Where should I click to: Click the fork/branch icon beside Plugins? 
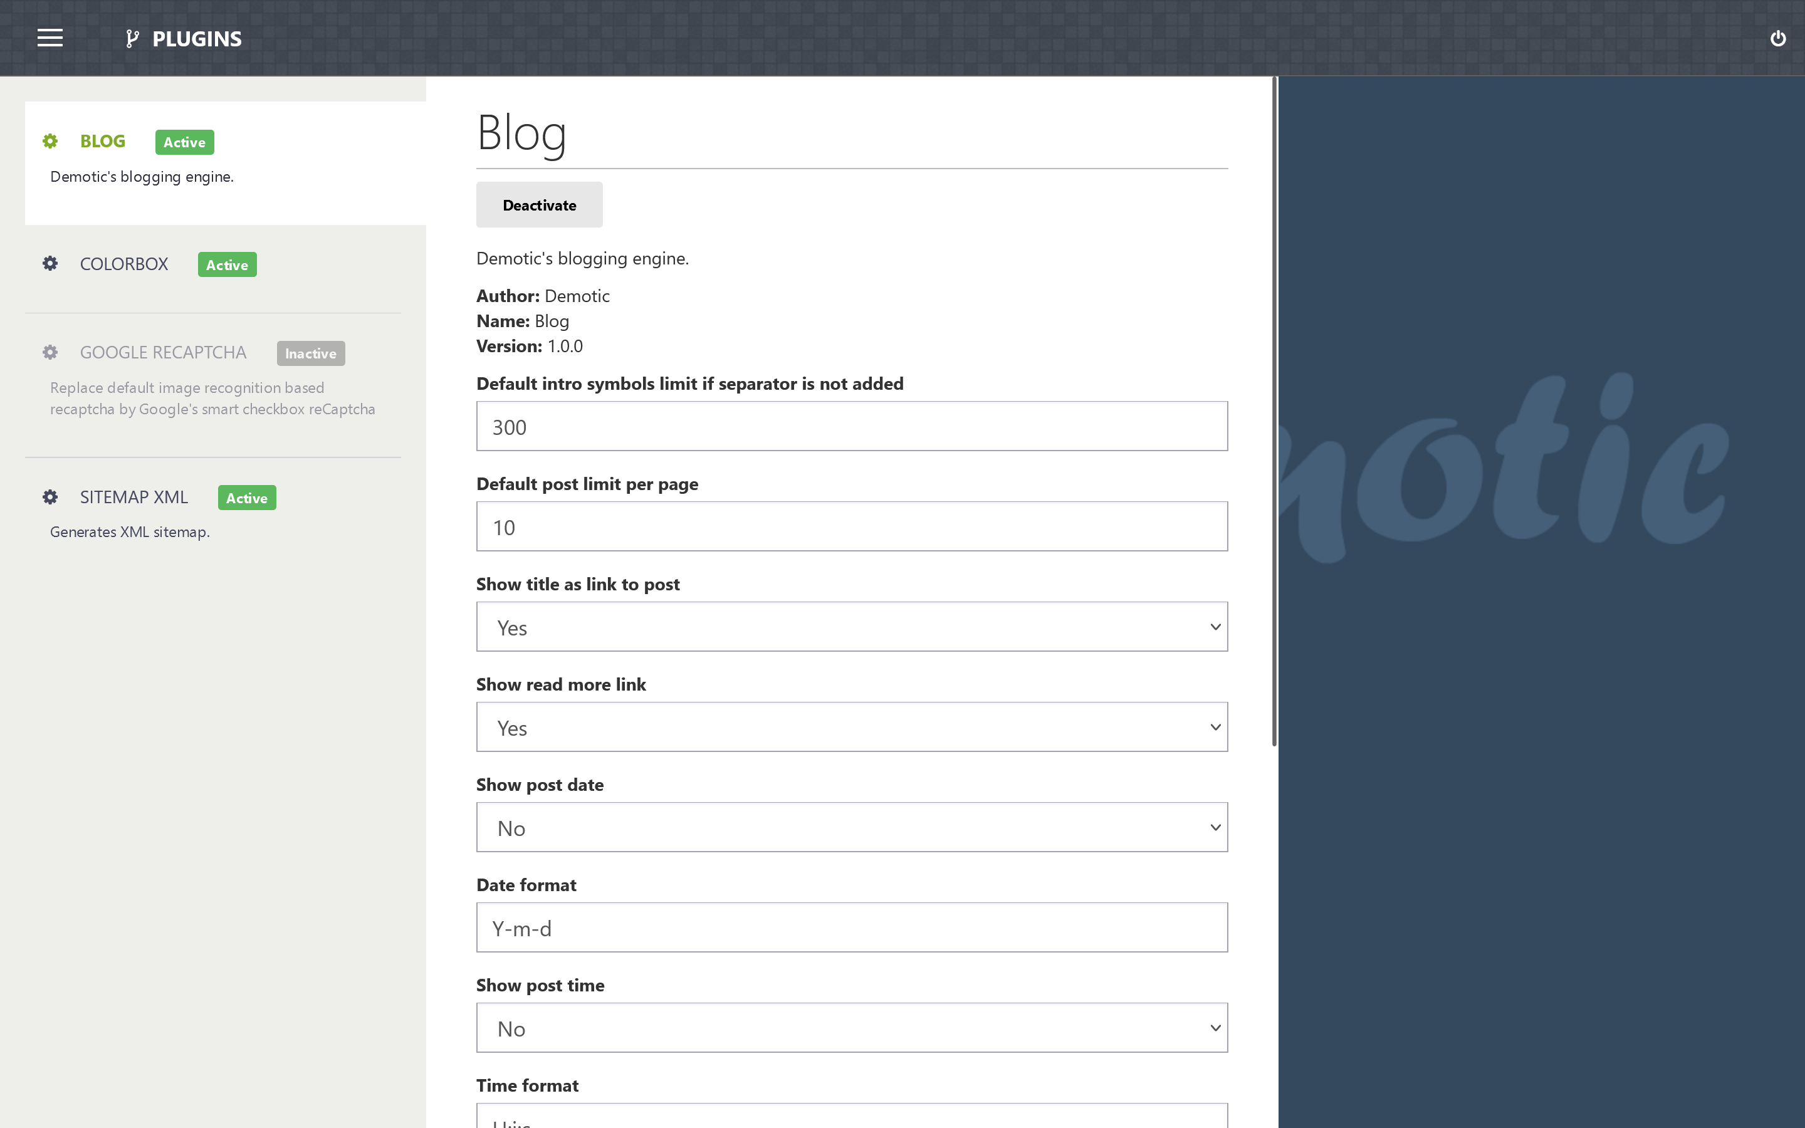tap(131, 38)
